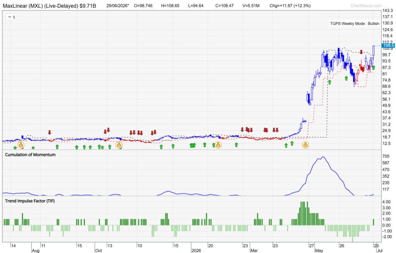Screen dimensions: 396x253
Task: Click the peak of the momentum curve
Action: tap(323, 157)
